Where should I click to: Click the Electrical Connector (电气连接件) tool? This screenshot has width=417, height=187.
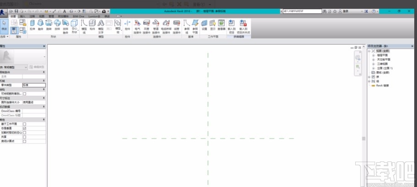coord(137,27)
